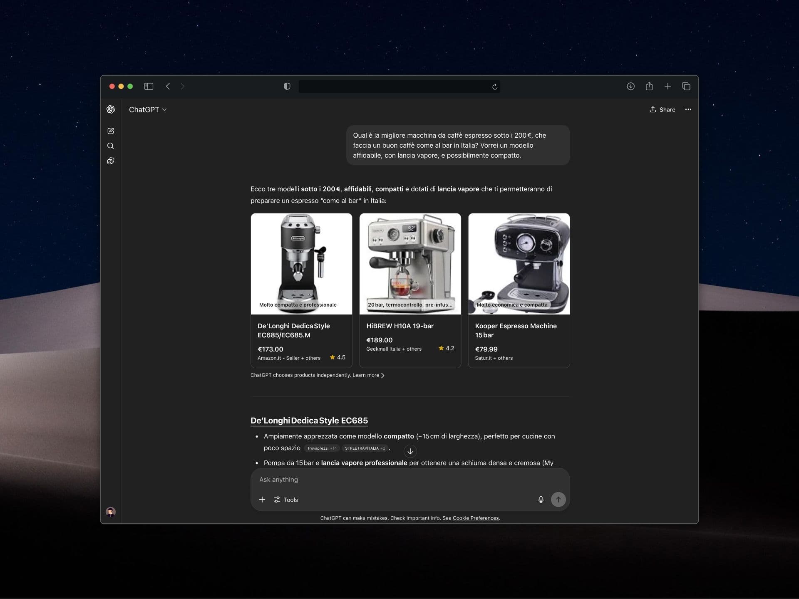Open the Cookie Preferences link

tap(475, 518)
